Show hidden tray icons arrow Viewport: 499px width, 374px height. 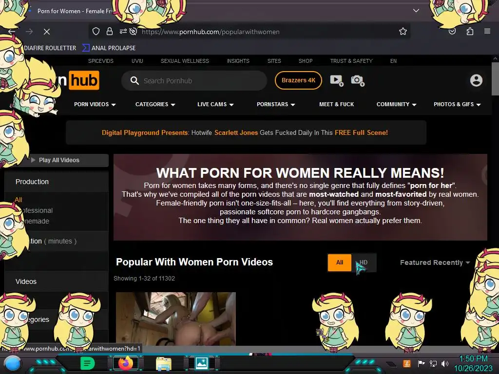coord(391,364)
